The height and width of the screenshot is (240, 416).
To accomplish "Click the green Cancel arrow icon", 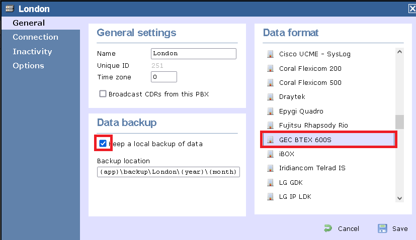I will point(328,228).
